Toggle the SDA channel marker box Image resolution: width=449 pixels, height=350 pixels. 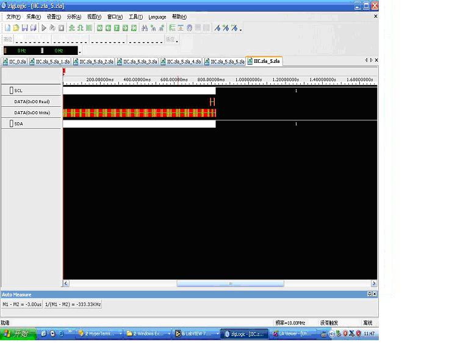pyautogui.click(x=11, y=124)
